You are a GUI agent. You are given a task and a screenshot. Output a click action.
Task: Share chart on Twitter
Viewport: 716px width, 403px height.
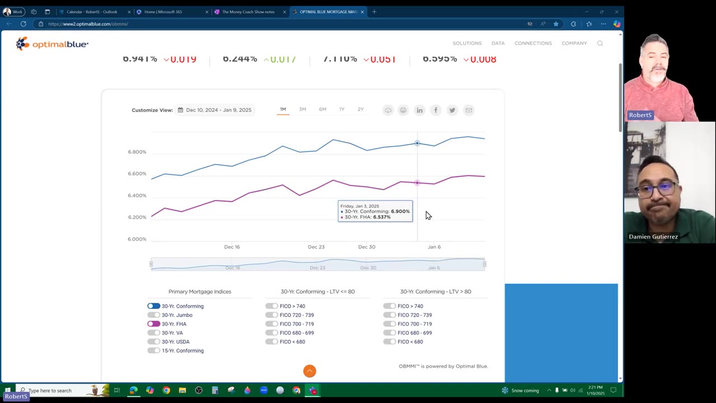452,110
